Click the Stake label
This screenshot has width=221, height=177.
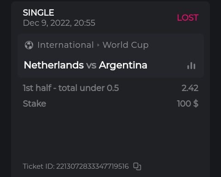click(x=35, y=103)
